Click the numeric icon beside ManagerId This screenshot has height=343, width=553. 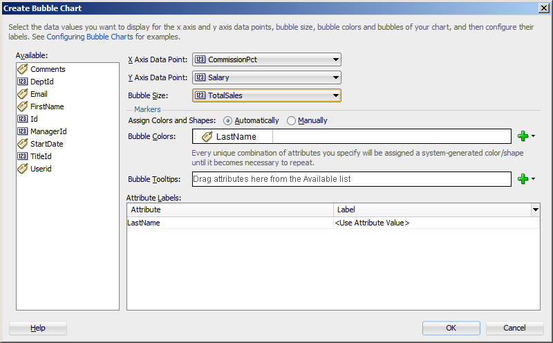point(23,131)
